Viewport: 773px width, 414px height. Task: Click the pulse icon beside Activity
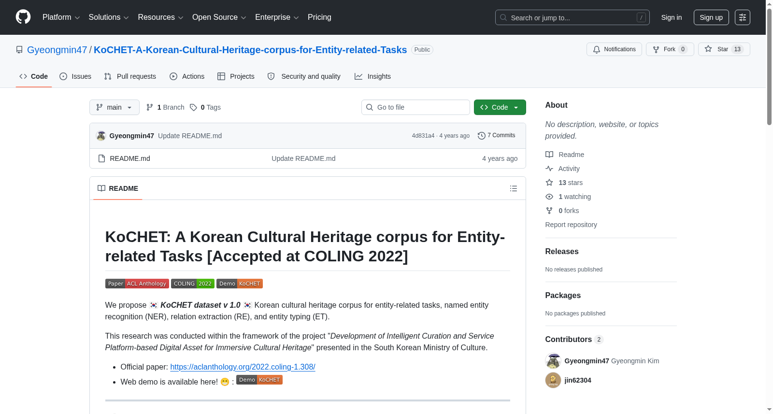549,169
